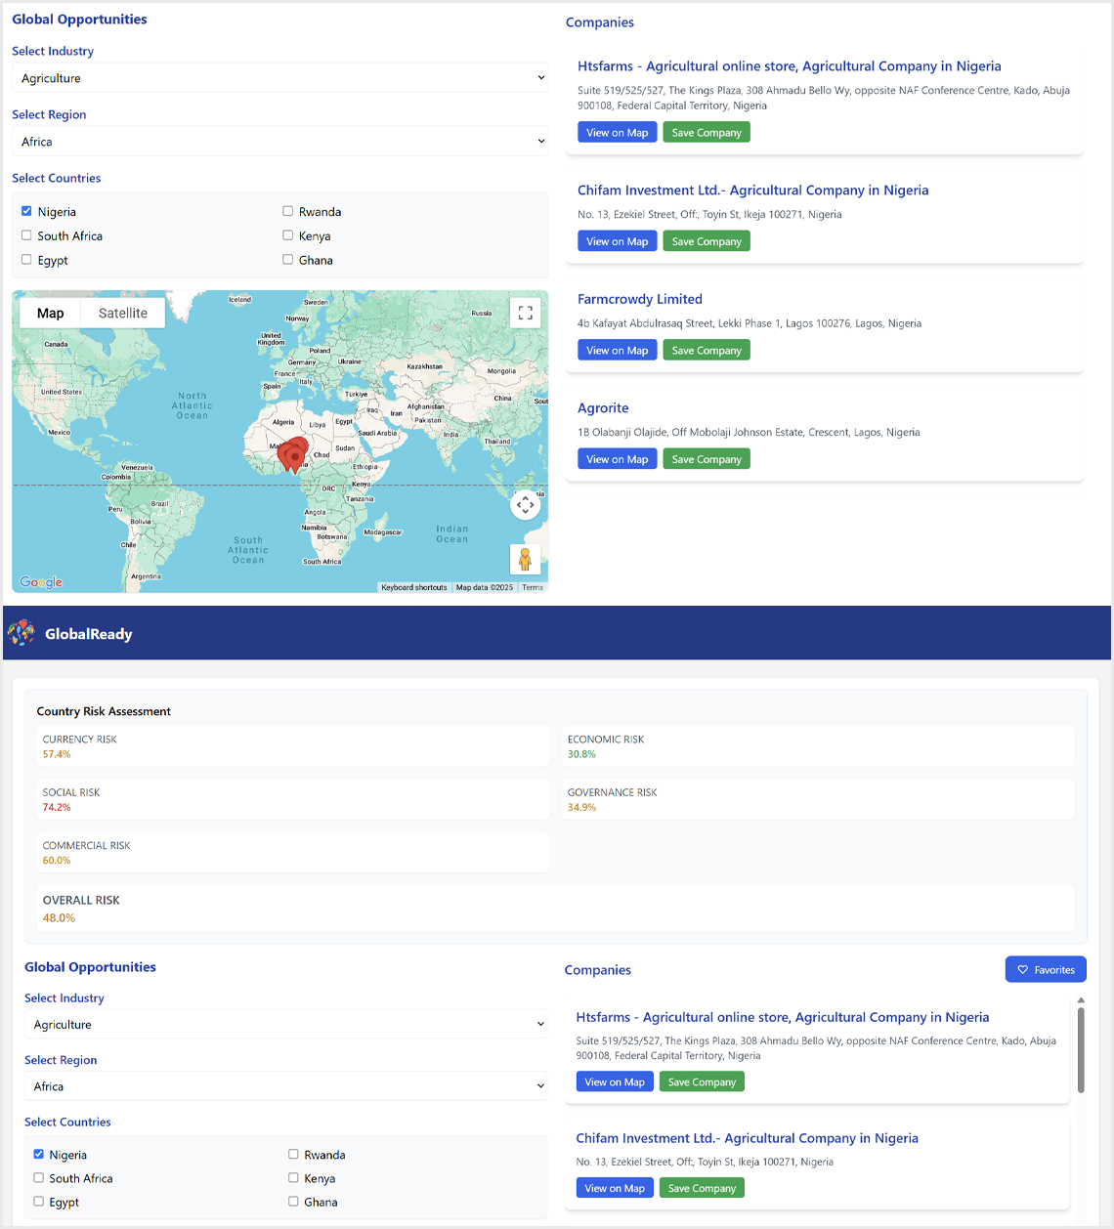Click the Governance Risk 34.9% value

pyautogui.click(x=581, y=807)
